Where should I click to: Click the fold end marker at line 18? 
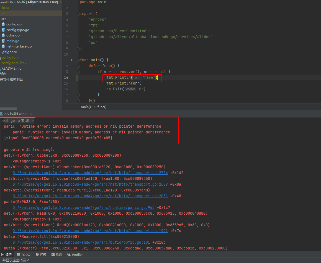point(78,101)
